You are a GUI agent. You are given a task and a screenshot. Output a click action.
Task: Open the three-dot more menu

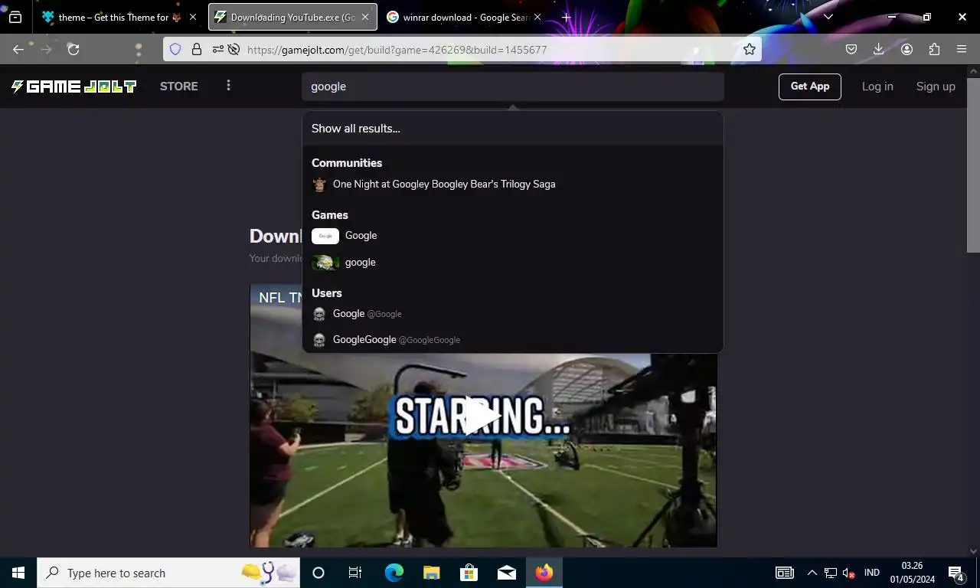click(x=228, y=86)
